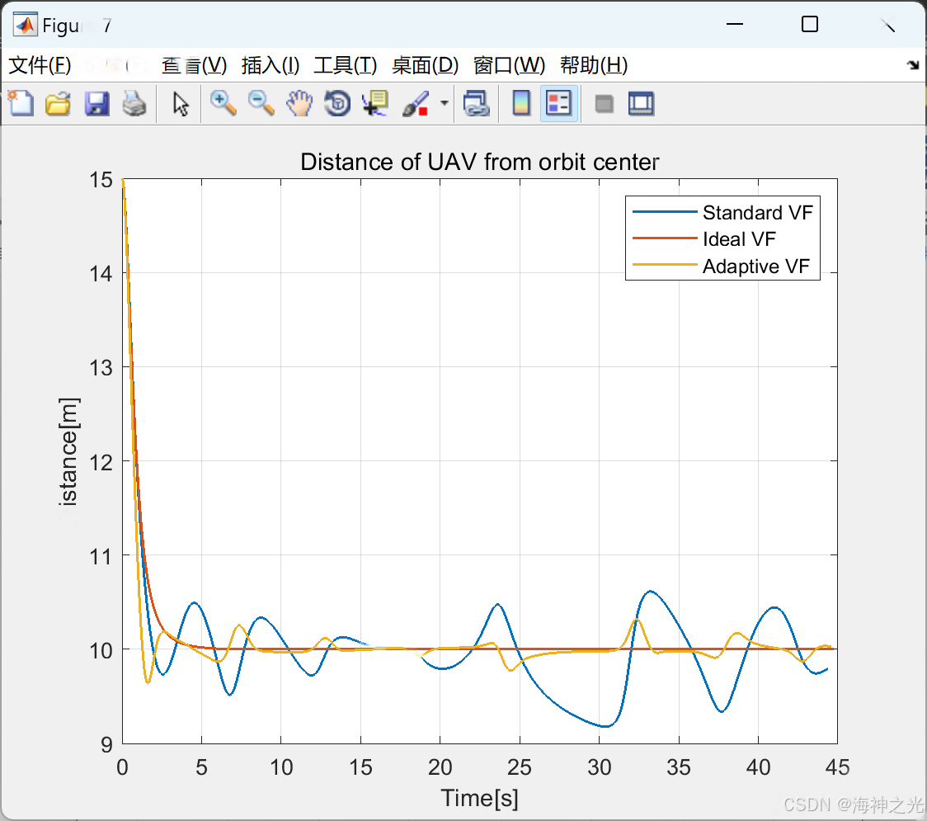This screenshot has height=821, width=927.
Task: Activate the Data Cursor tool
Action: [x=375, y=103]
